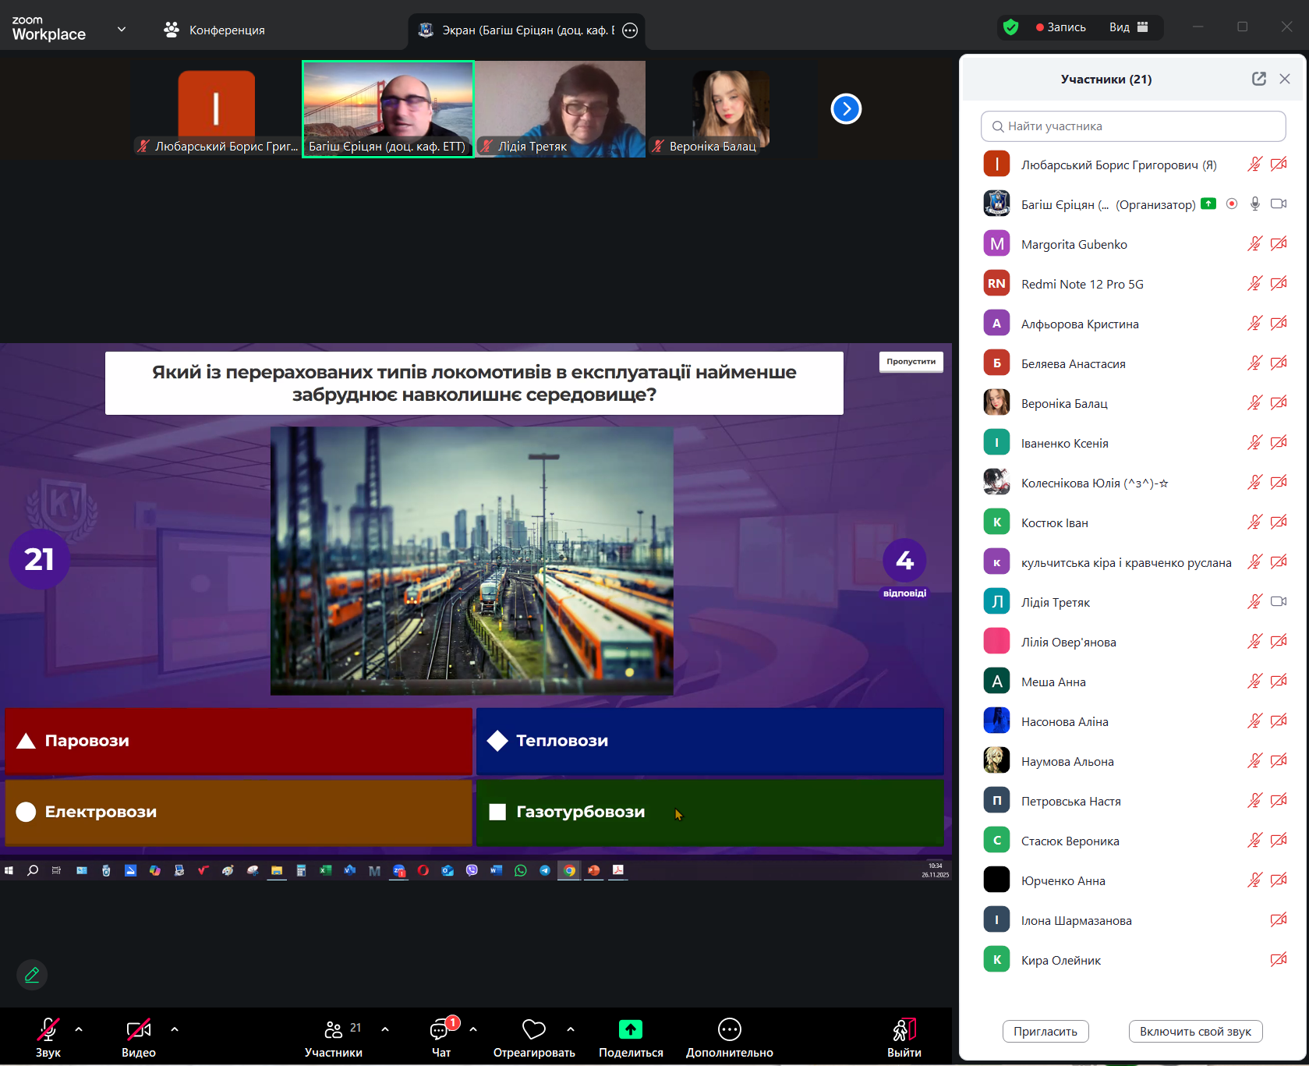This screenshot has width=1309, height=1066.
Task: Toggle the Участники panel from the toolbar
Action: [x=334, y=1030]
